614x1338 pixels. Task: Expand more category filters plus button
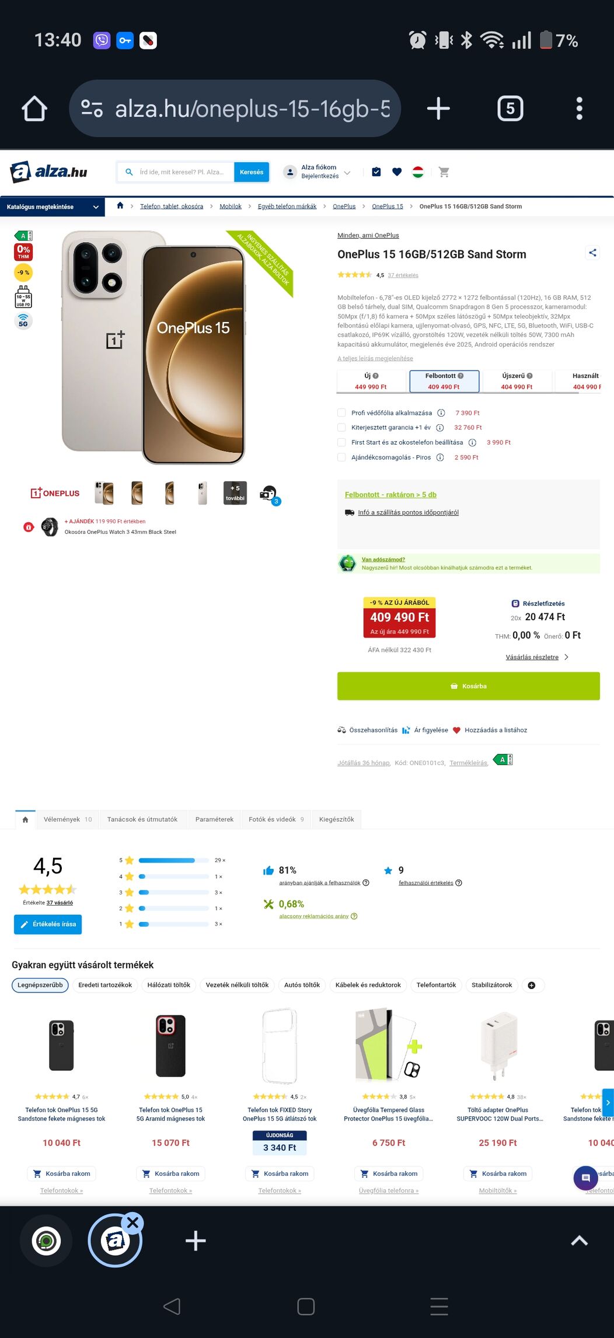(x=532, y=985)
